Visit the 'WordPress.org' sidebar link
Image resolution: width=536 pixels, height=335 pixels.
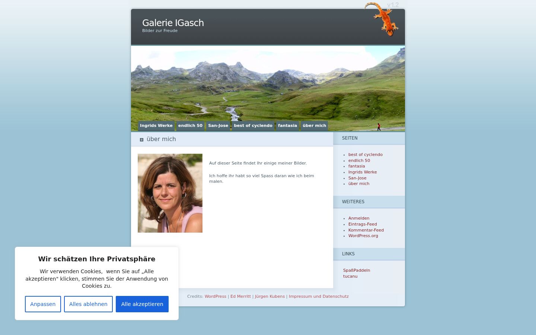click(363, 236)
